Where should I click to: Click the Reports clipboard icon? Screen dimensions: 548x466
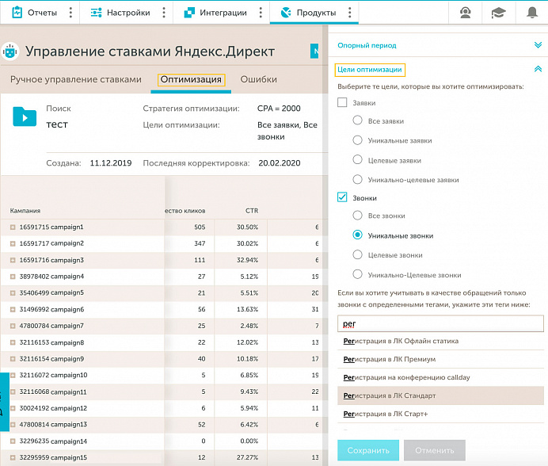pyautogui.click(x=17, y=13)
